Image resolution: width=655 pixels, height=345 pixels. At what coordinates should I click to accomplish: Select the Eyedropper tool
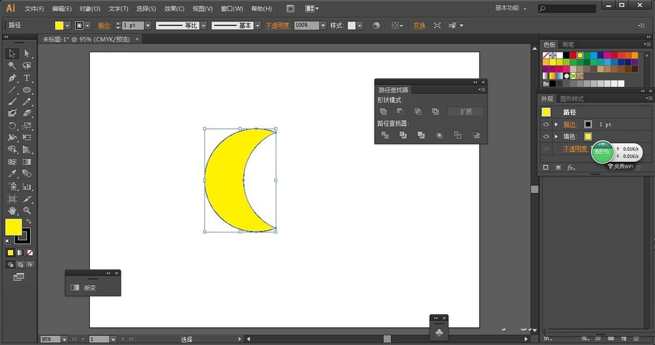click(12, 173)
